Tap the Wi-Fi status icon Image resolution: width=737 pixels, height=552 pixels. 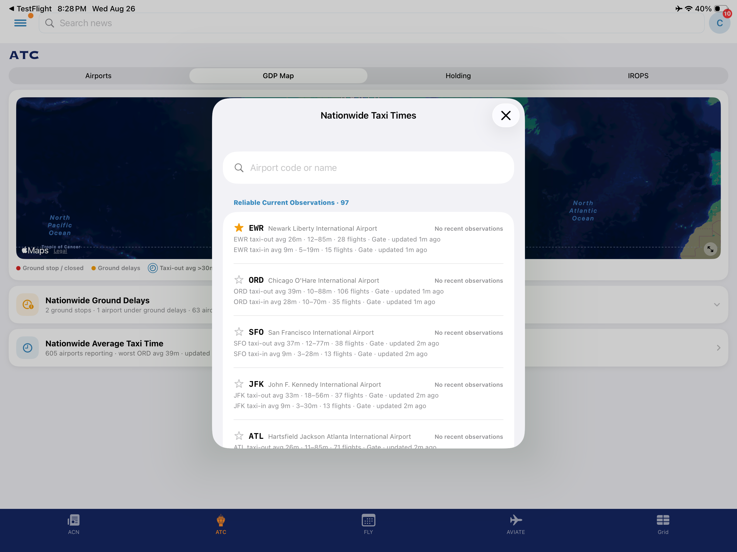(689, 9)
